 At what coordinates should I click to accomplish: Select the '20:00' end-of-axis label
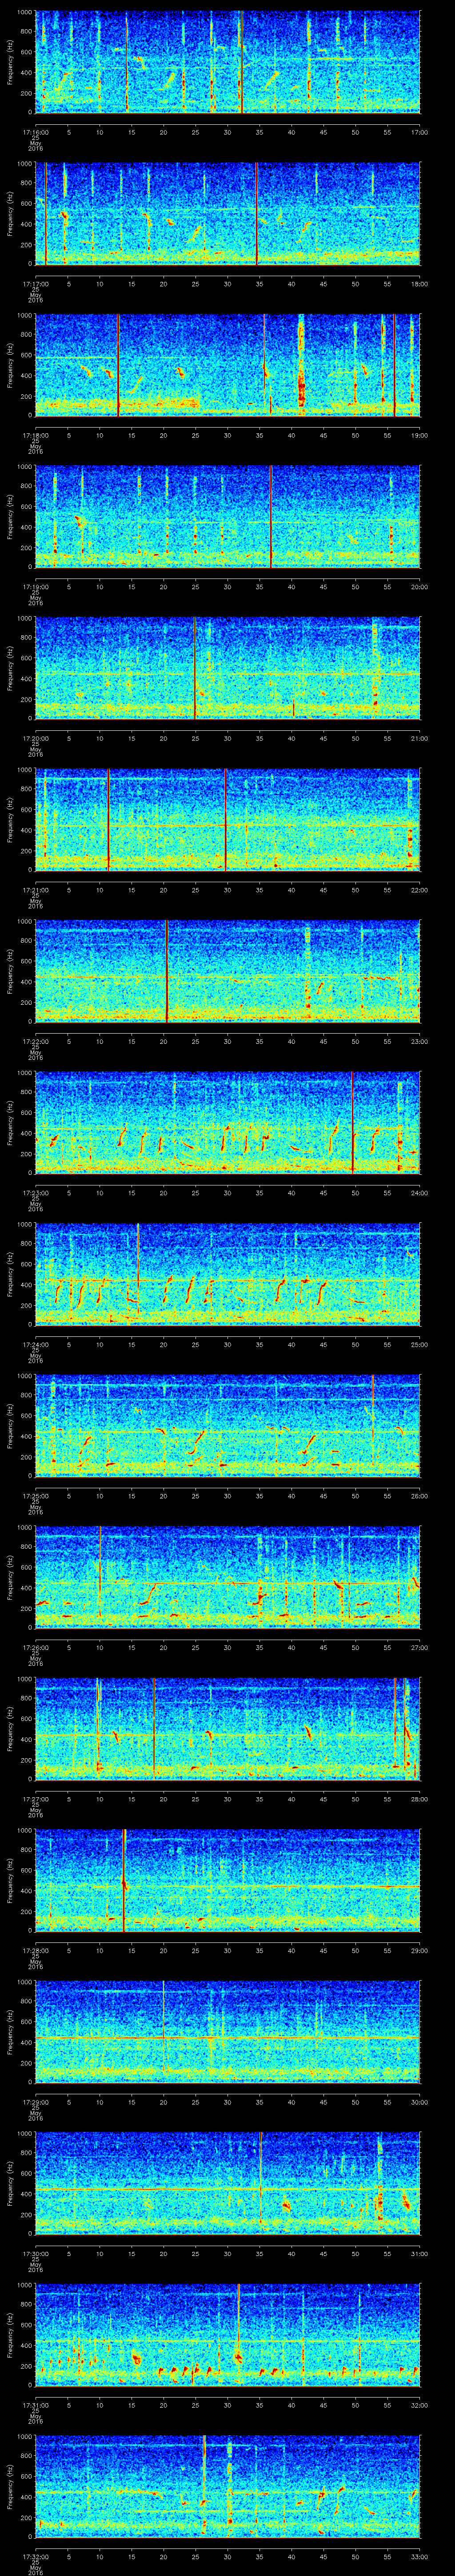click(419, 587)
